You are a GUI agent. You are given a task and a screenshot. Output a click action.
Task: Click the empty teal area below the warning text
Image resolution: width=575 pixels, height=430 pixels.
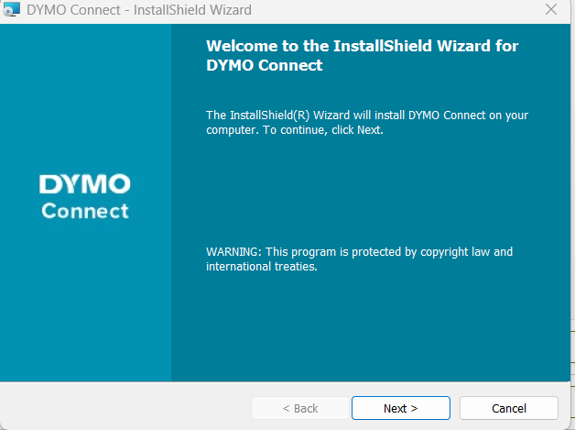tap(367, 326)
